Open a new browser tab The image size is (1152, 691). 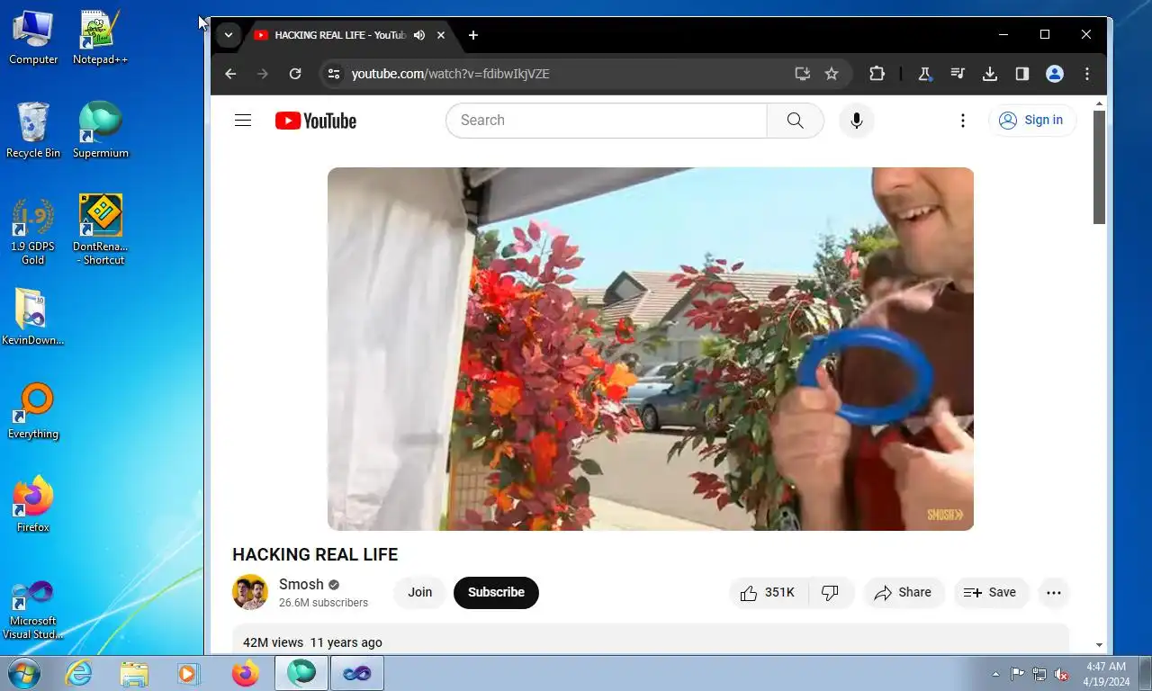(x=473, y=35)
